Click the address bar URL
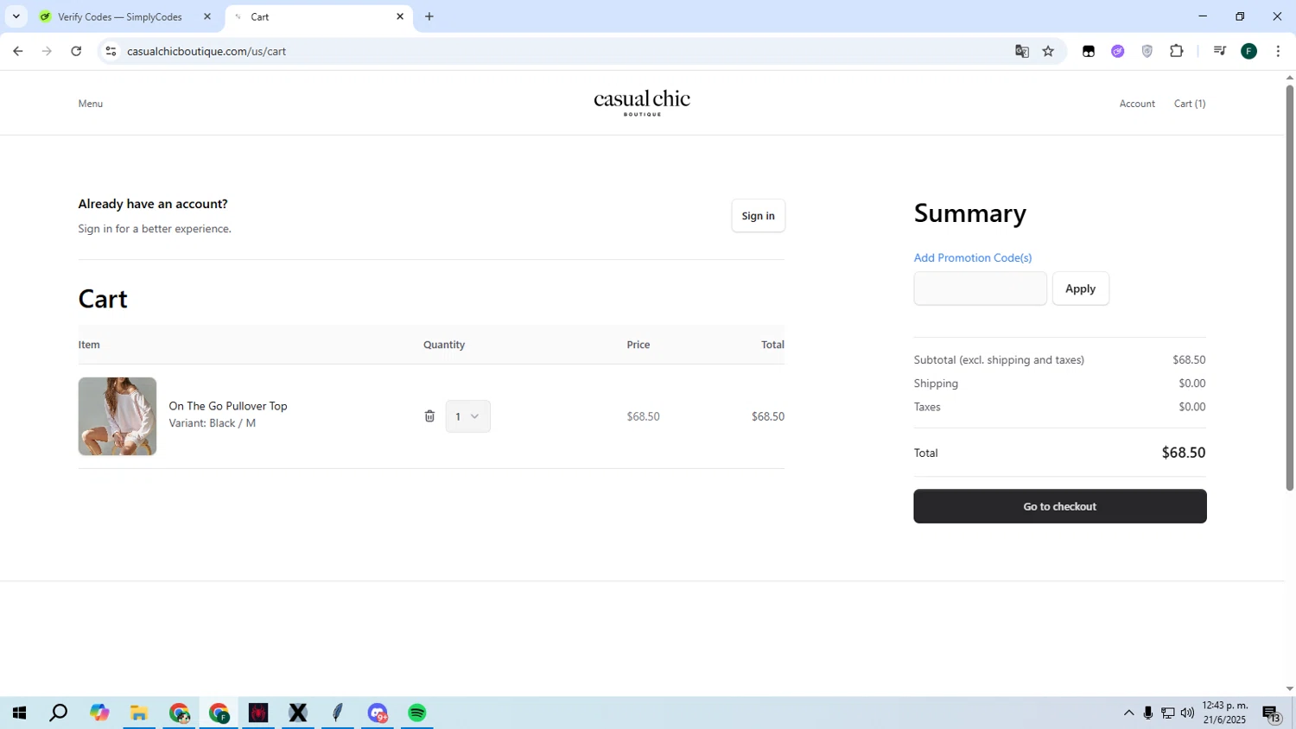This screenshot has height=729, width=1296. (x=206, y=51)
